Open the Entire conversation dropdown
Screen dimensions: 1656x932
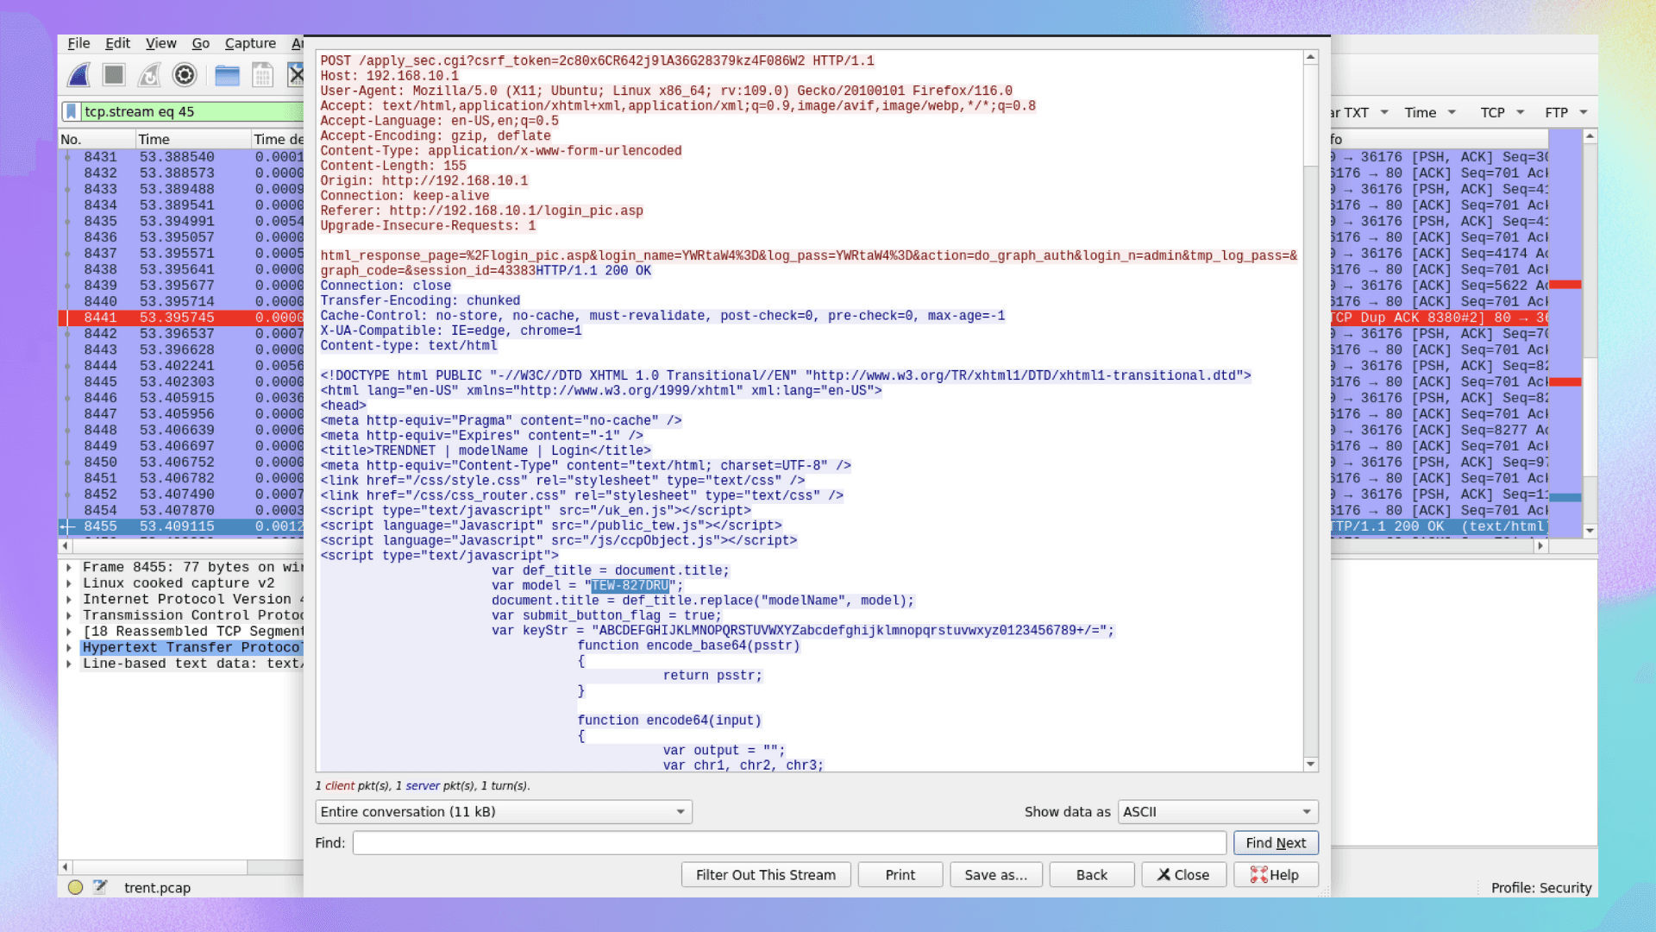click(504, 812)
